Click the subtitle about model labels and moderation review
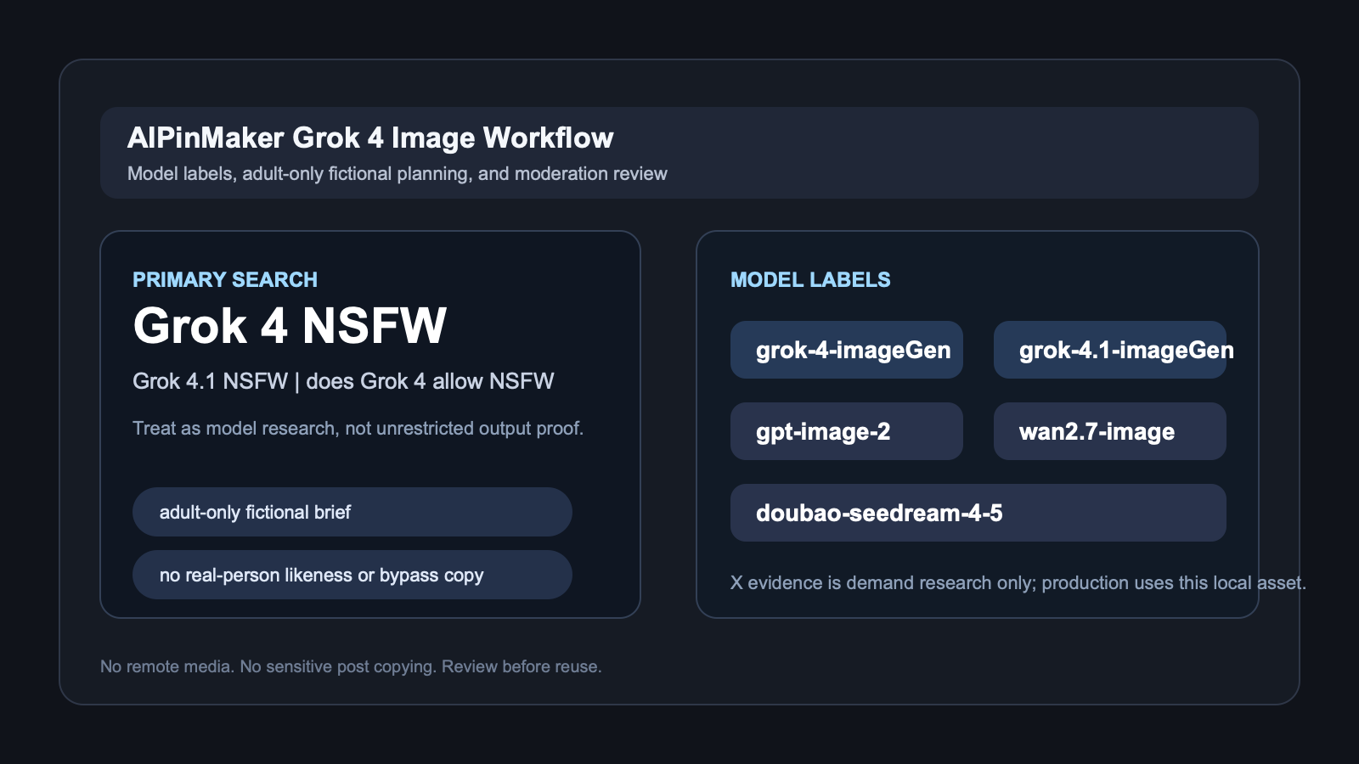The height and width of the screenshot is (764, 1359). (398, 174)
